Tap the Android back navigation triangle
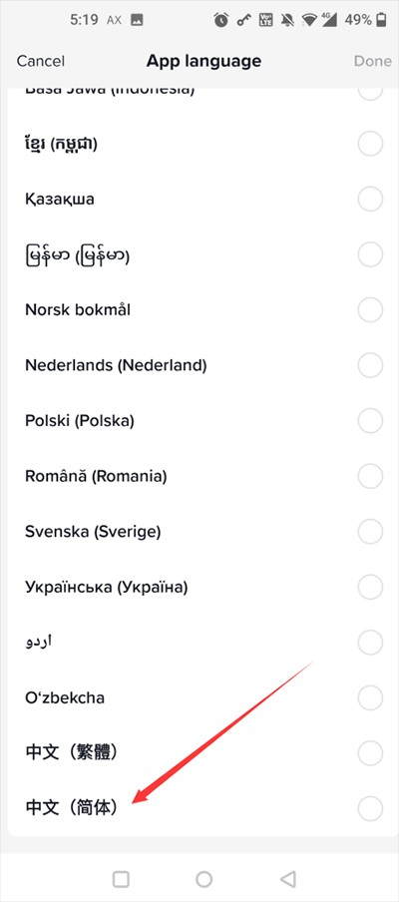This screenshot has height=902, width=399. [x=287, y=878]
